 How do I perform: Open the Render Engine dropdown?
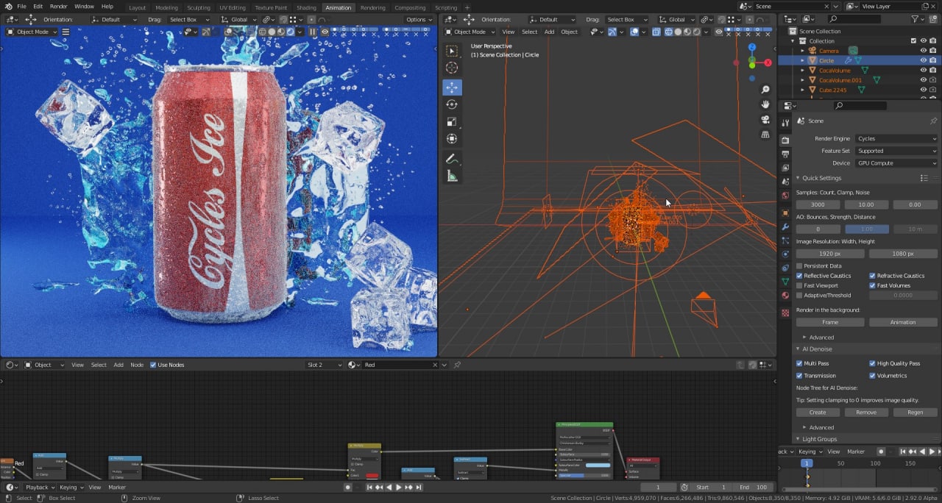(896, 138)
